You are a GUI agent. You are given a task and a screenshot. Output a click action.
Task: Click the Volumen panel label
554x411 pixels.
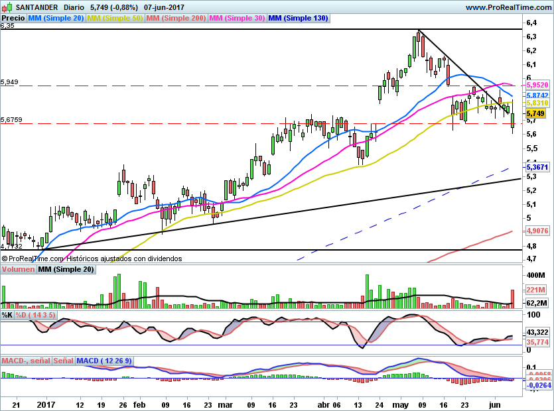click(18, 269)
